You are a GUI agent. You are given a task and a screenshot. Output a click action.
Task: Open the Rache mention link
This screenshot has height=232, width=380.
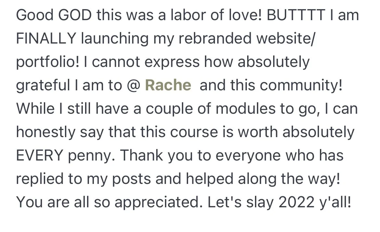coord(168,85)
